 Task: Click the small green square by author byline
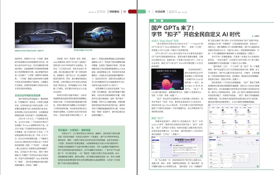pos(253,36)
